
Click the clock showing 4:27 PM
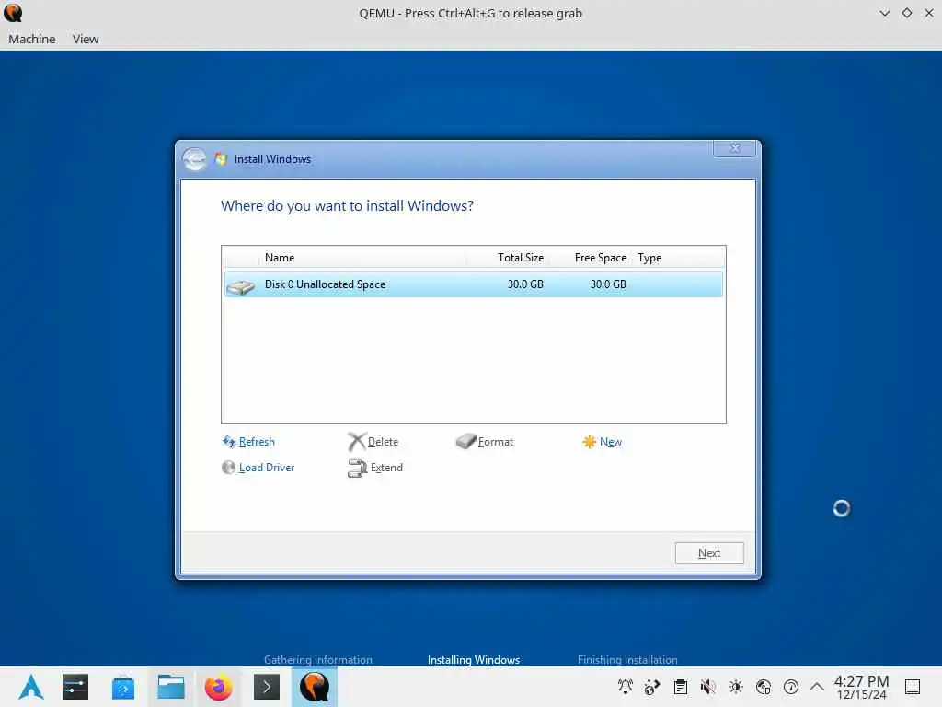click(x=861, y=687)
